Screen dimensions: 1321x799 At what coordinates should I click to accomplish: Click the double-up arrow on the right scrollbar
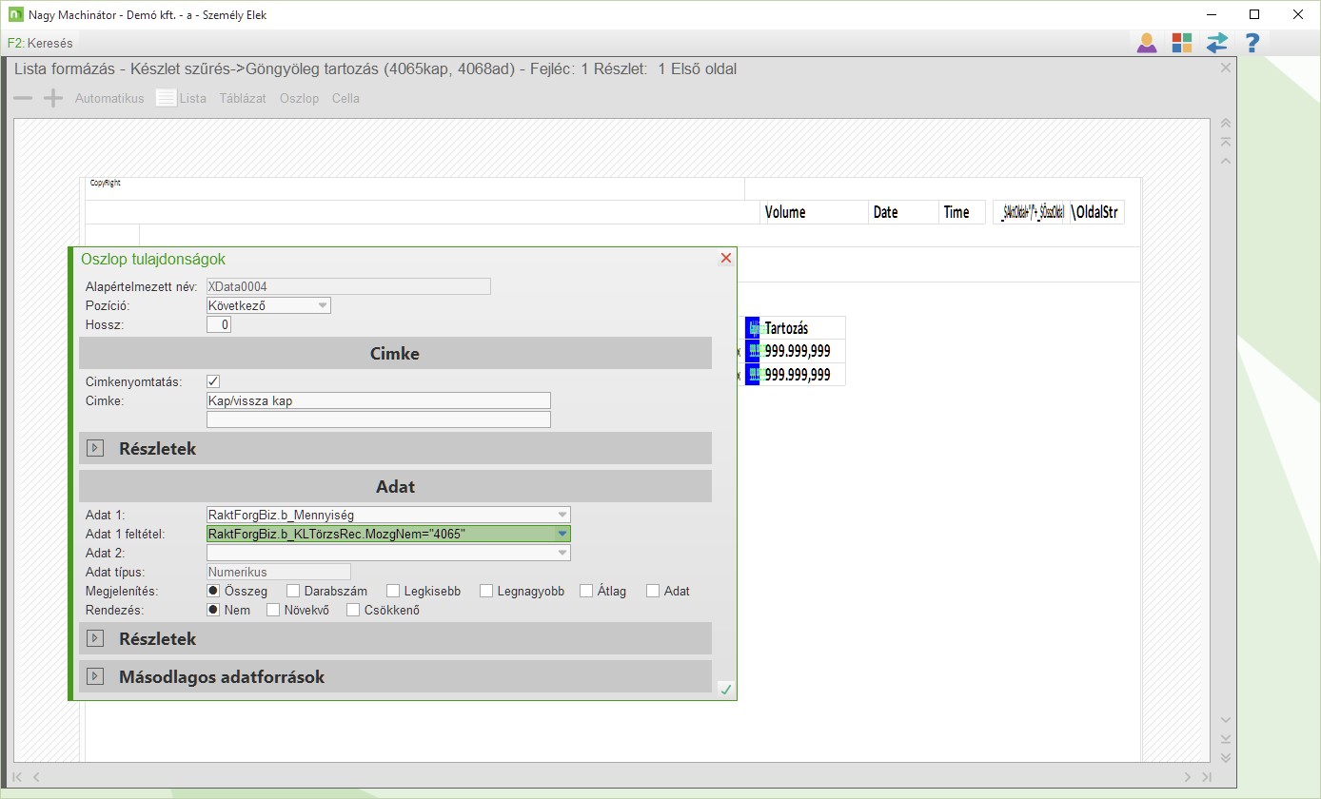[1226, 124]
